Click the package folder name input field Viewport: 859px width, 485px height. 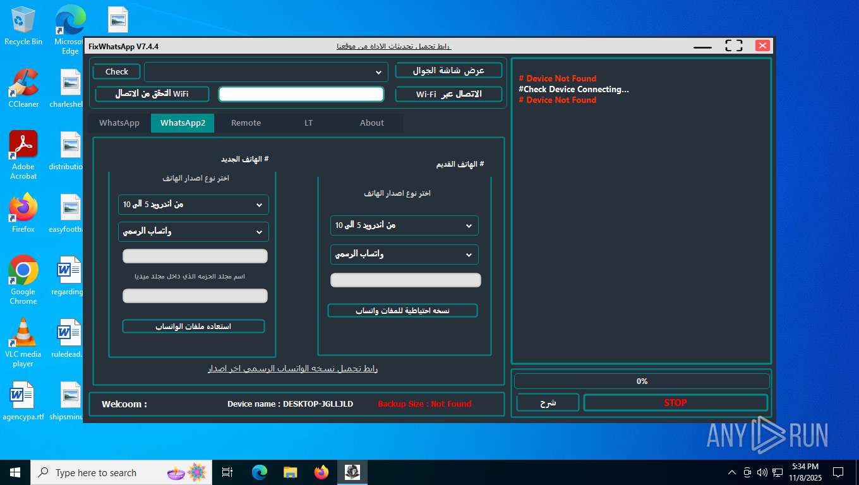[x=195, y=296]
